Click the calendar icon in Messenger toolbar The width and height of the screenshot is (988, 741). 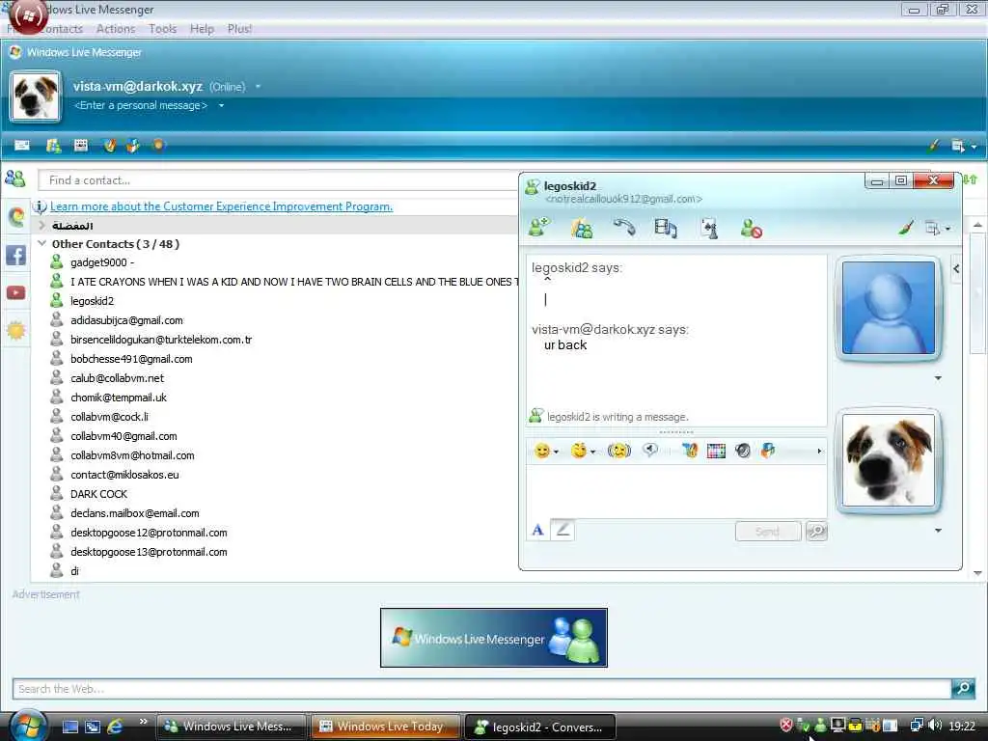[81, 146]
